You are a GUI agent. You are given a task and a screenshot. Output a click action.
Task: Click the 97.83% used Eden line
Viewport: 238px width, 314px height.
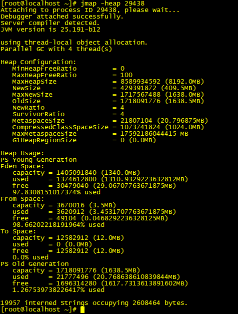click(56, 192)
